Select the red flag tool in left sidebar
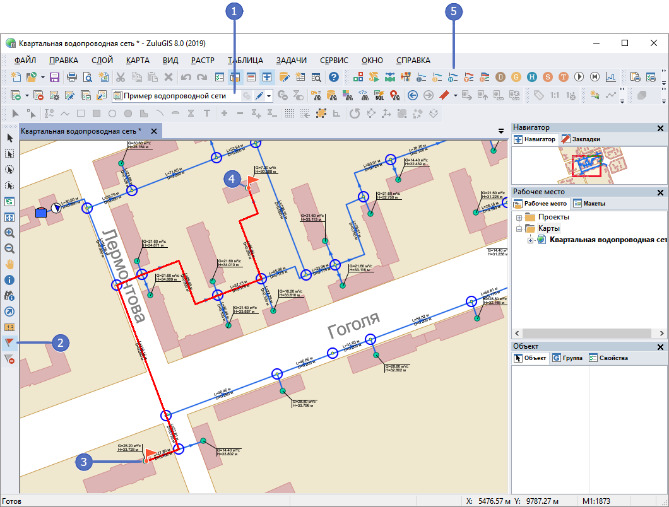The width and height of the screenshot is (669, 507). coord(9,342)
